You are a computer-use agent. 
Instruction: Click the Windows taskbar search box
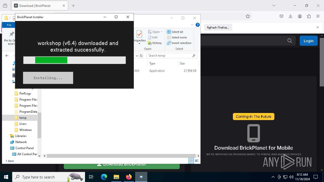[x=48, y=177]
